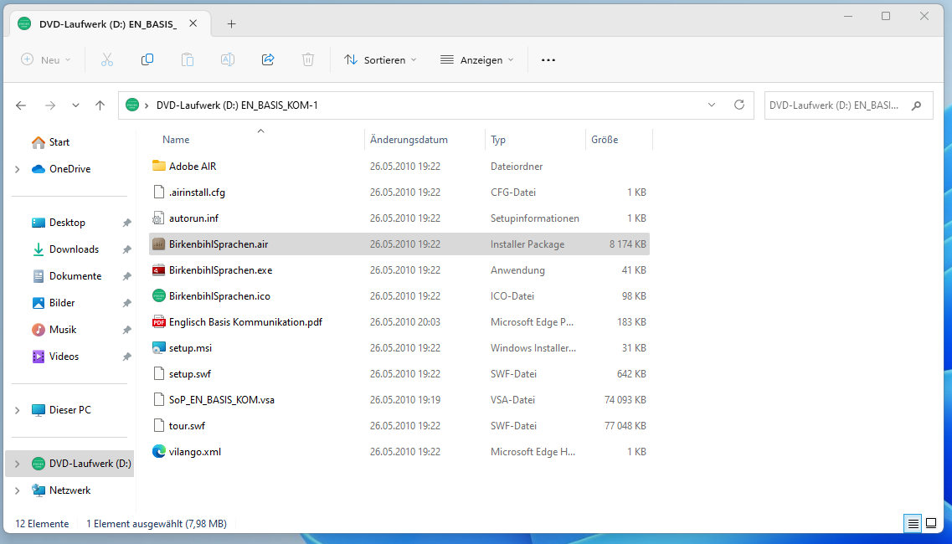Select the Englisch Basis Kommunikation.pdf file
Viewport: 952px width, 544px height.
[244, 322]
